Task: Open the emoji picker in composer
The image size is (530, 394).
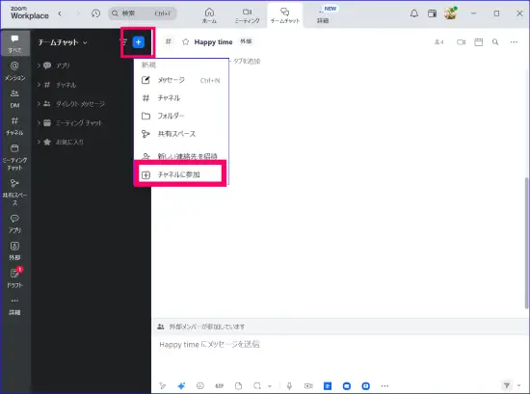Action: [x=200, y=386]
